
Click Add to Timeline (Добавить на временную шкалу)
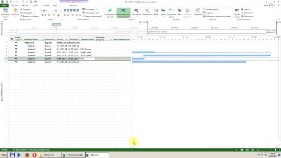(216, 16)
